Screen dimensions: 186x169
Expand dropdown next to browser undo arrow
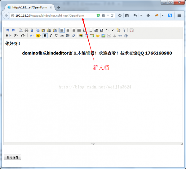[x=141, y=15]
